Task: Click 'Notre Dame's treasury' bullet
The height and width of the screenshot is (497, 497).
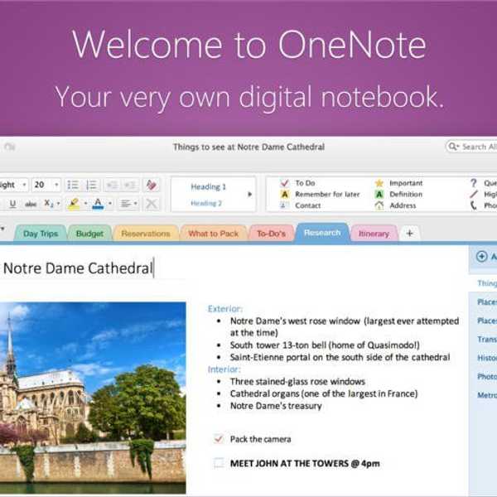Action: (276, 406)
